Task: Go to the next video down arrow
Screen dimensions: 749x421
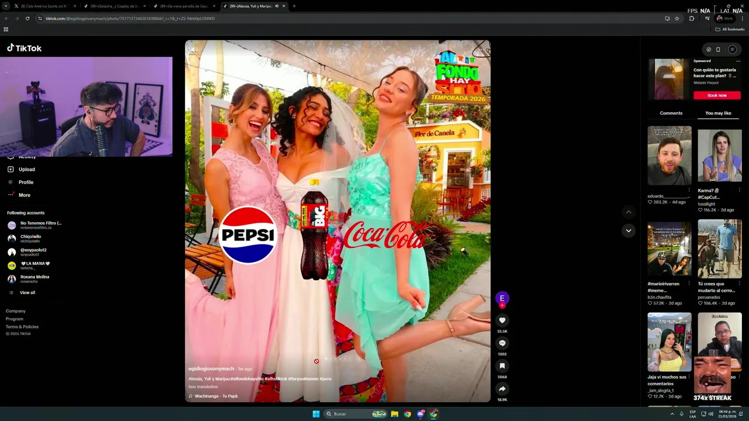Action: tap(628, 230)
